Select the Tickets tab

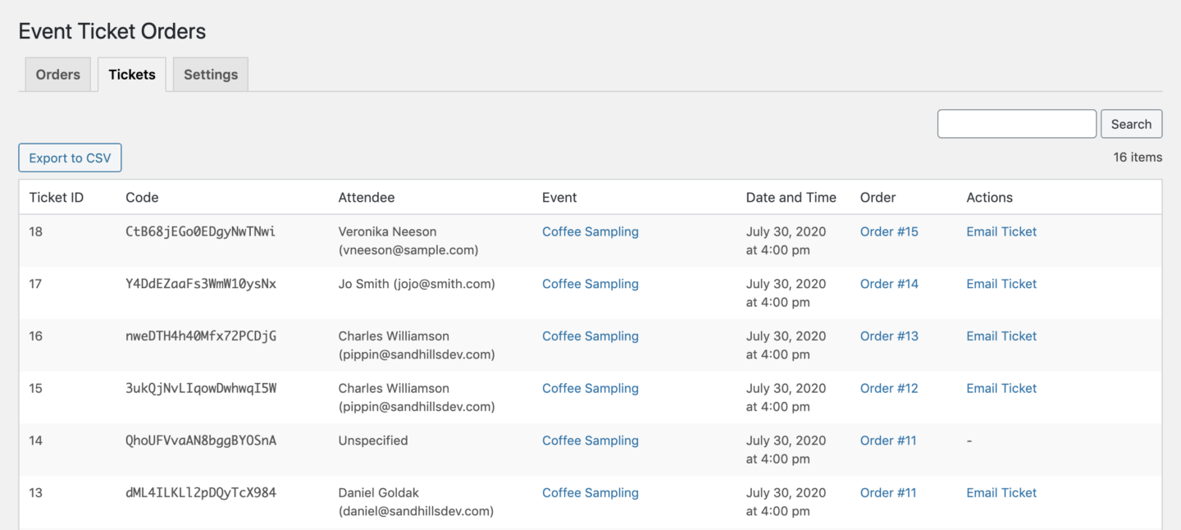coord(131,74)
